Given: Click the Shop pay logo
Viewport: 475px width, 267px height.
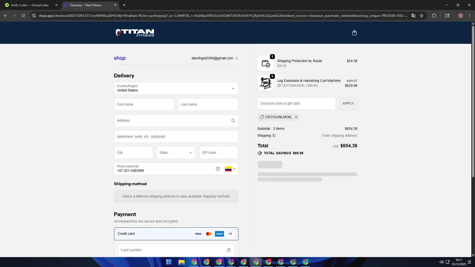Looking at the screenshot, I should pyautogui.click(x=120, y=58).
